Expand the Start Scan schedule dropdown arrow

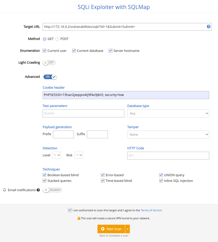tap(127, 229)
